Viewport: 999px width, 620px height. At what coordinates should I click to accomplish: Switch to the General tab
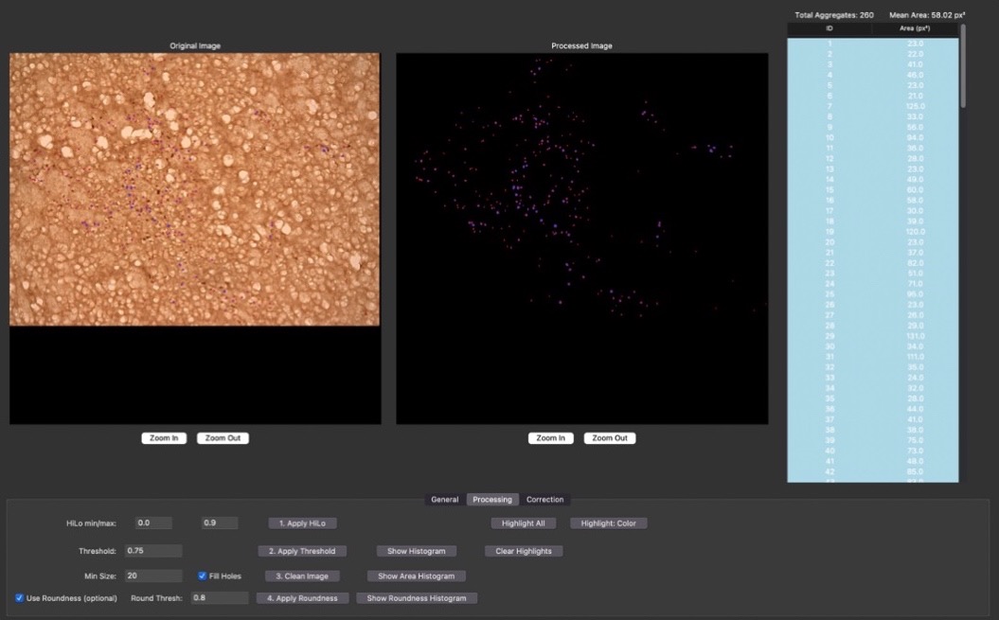(445, 500)
